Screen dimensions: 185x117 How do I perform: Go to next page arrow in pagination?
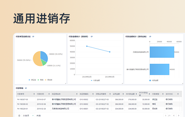click(179, 115)
